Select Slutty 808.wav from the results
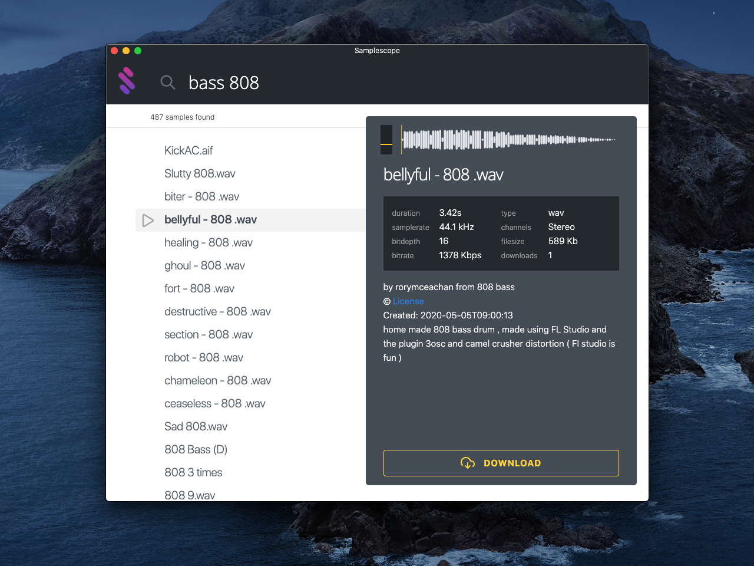 tap(199, 173)
